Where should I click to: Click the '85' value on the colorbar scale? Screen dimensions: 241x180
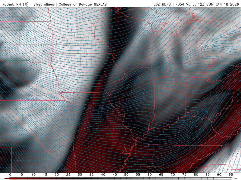[208, 175]
